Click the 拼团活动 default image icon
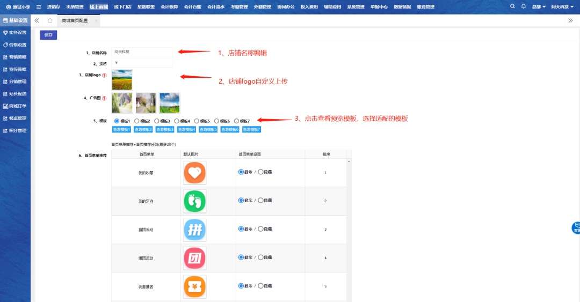 (x=194, y=230)
